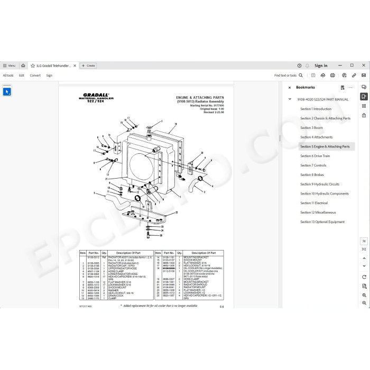Go to next page arrow
The height and width of the screenshot is (370, 370).
point(364,266)
